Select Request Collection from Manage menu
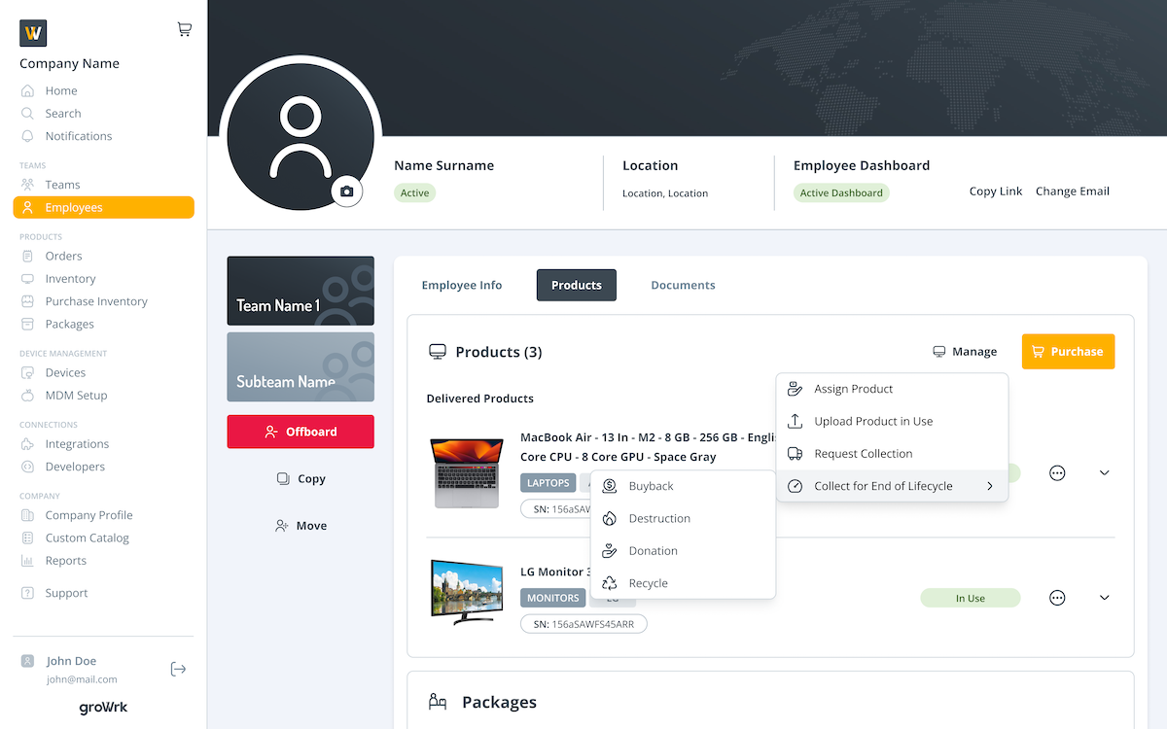 (x=863, y=454)
